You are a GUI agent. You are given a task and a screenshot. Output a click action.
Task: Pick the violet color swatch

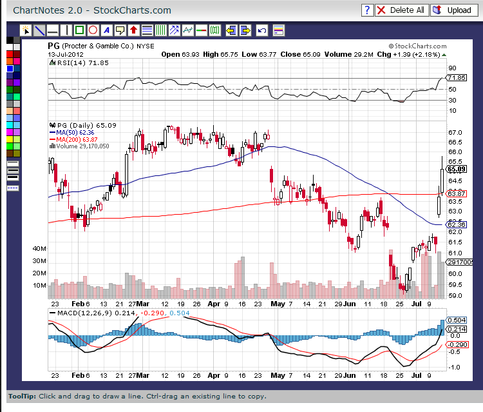point(17,83)
